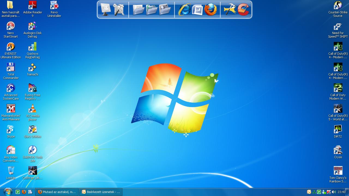This screenshot has width=349, height=196.
Task: Select the Quicksys RegDefrag icon
Action: [x=32, y=50]
